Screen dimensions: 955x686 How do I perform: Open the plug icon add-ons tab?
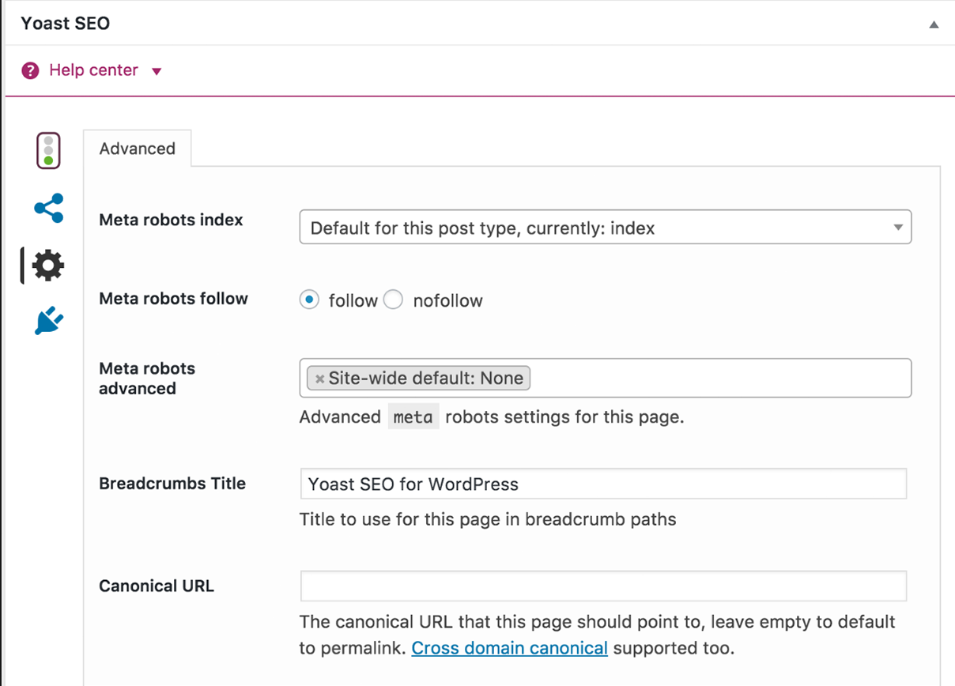click(x=48, y=321)
